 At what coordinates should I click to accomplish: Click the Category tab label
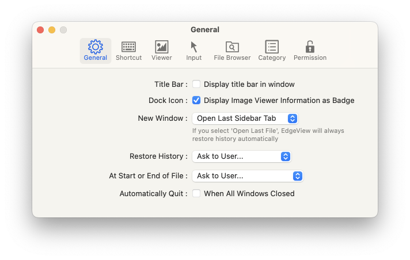click(272, 58)
